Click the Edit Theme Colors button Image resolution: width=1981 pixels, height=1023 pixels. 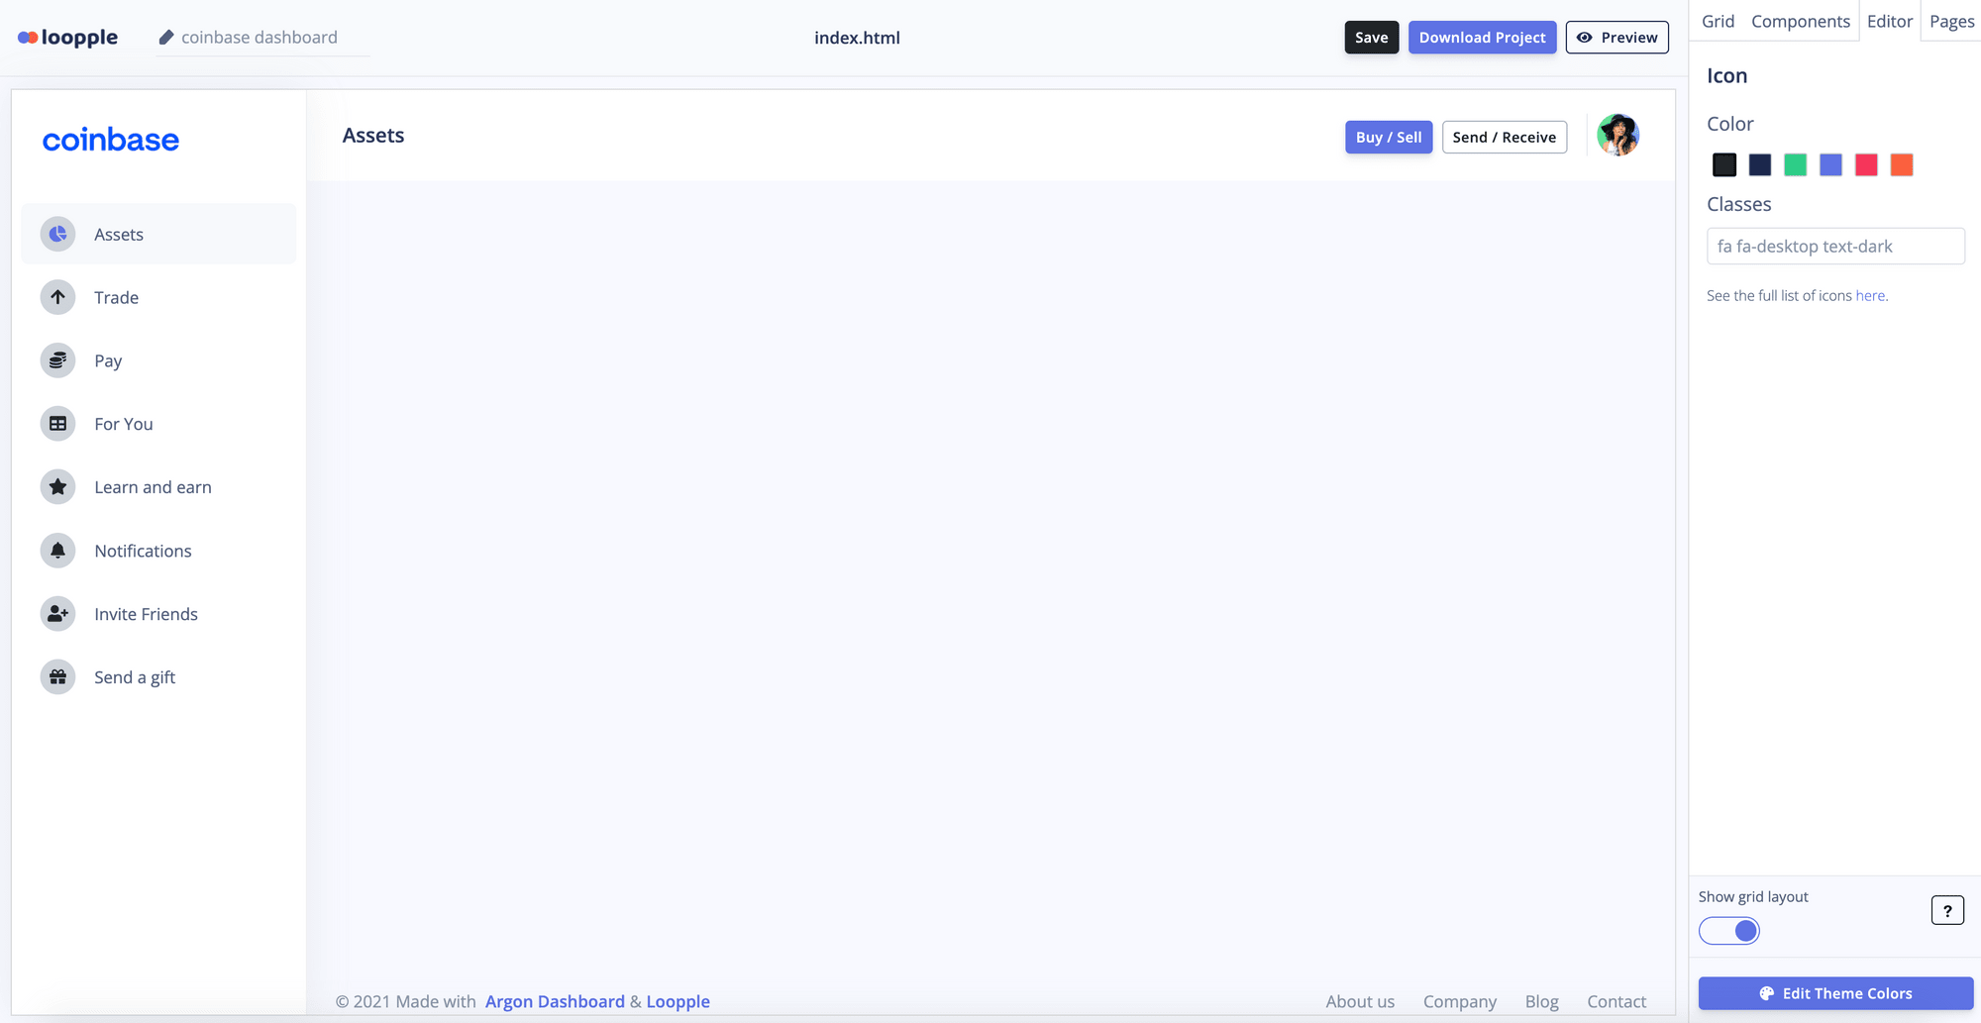[1835, 993]
